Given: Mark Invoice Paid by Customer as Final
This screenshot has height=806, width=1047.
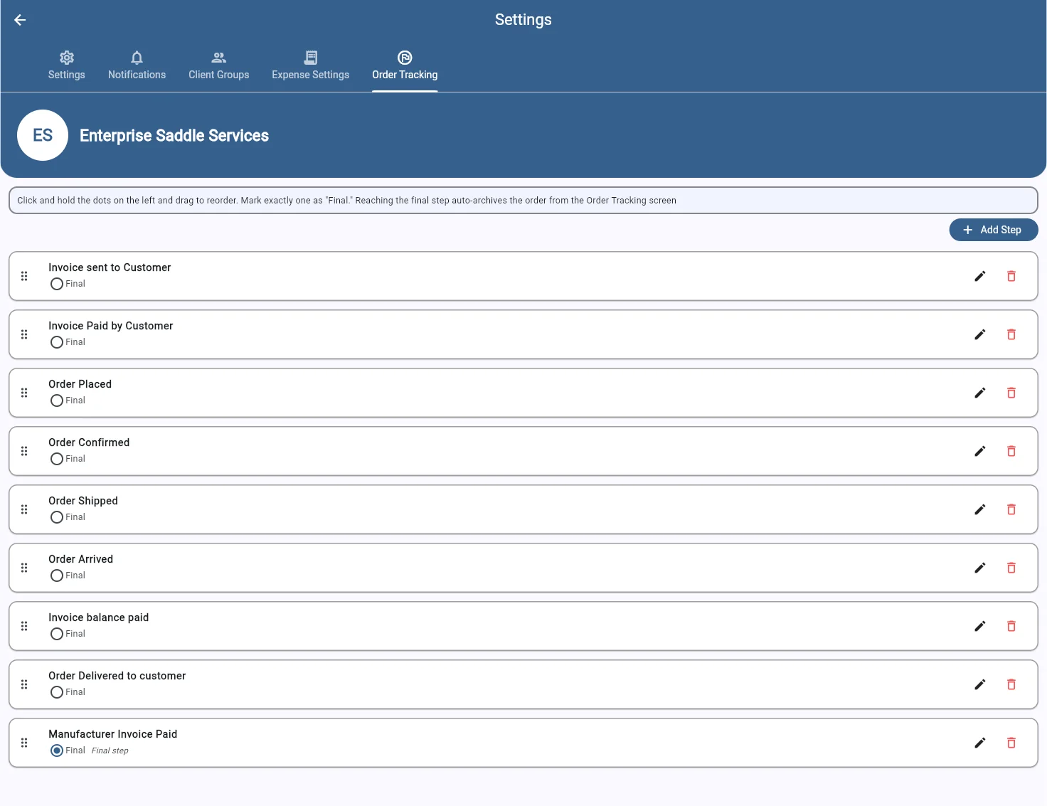Looking at the screenshot, I should tap(56, 342).
